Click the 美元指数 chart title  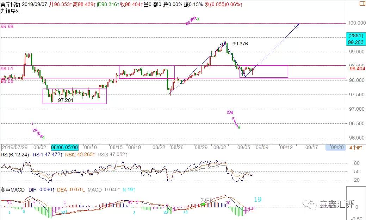[x=10, y=4]
